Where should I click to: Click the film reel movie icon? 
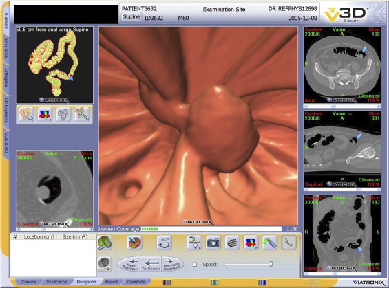coord(232,243)
